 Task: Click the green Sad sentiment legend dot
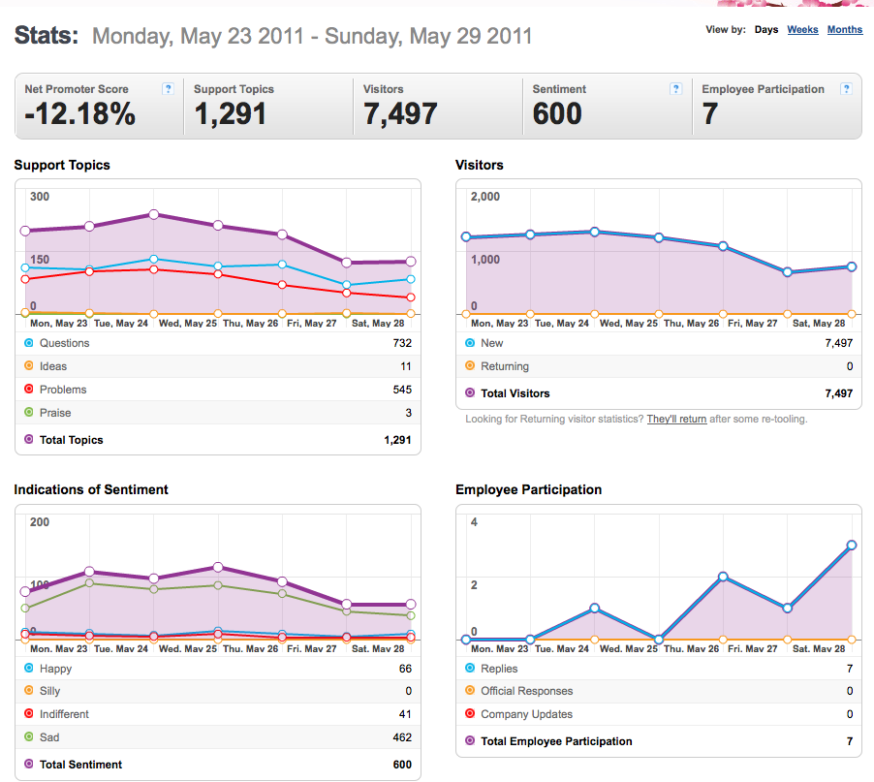coord(29,736)
